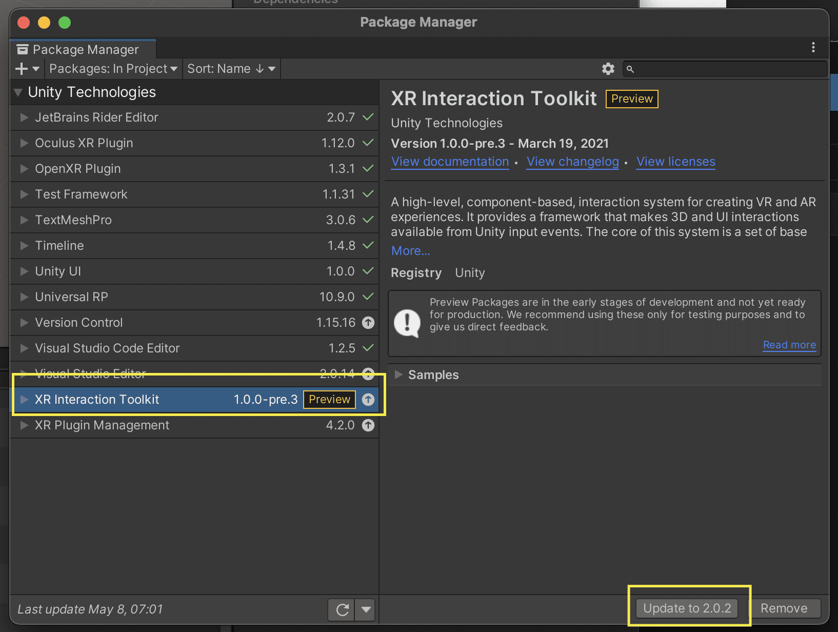Open the Package Manager settings gear
Image resolution: width=838 pixels, height=632 pixels.
pyautogui.click(x=608, y=69)
